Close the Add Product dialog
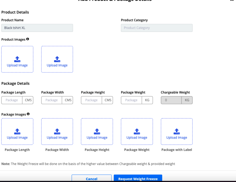The image size is (236, 182). coord(231,1)
